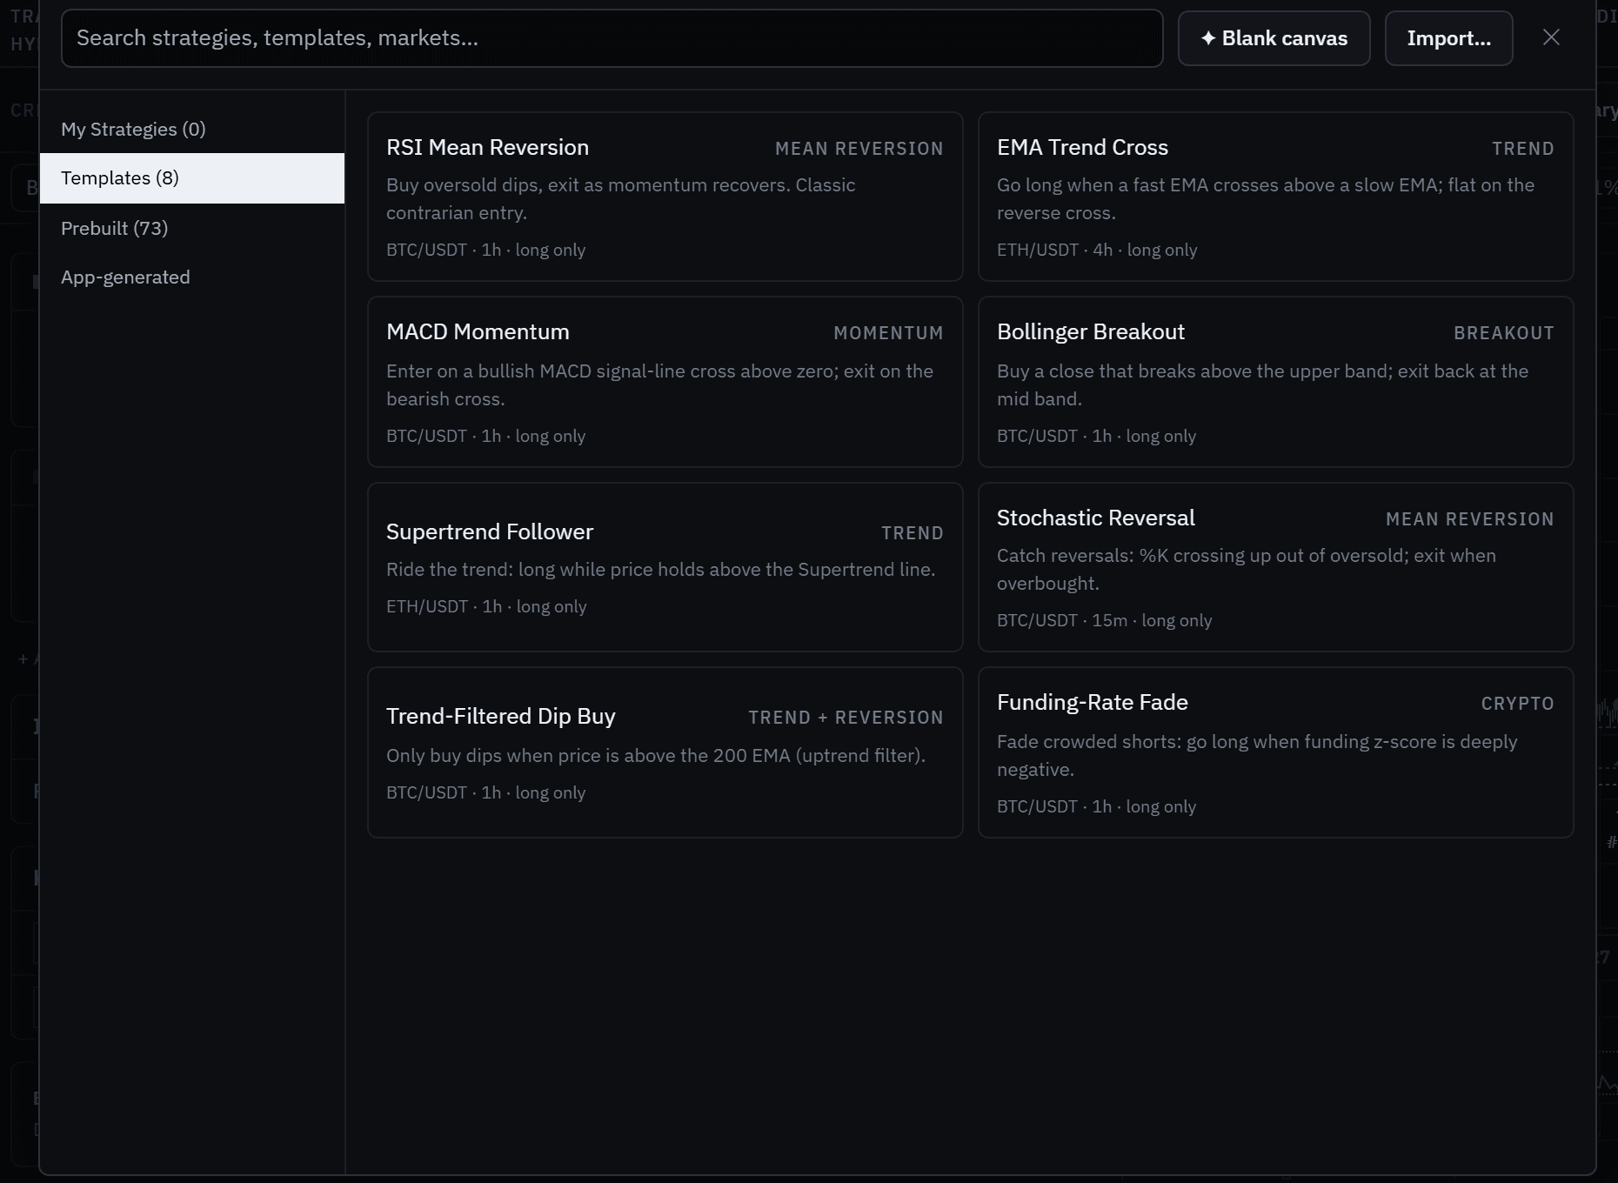Click 'Only buy dips when price' description
1618x1183 pixels.
656,756
